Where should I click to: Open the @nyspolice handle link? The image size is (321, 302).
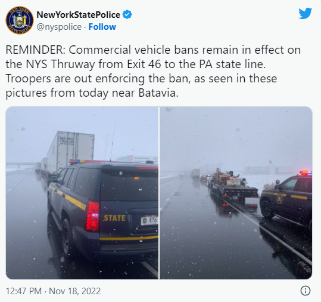pos(59,27)
